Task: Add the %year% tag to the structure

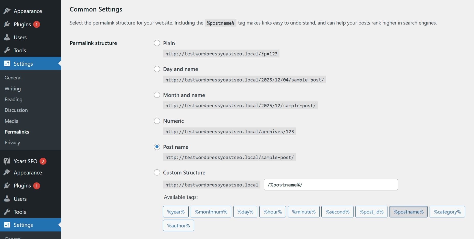Action: click(x=176, y=212)
